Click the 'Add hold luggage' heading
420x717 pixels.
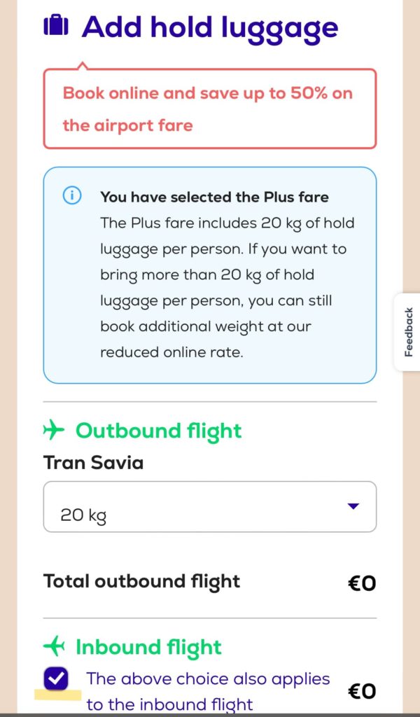210,27
